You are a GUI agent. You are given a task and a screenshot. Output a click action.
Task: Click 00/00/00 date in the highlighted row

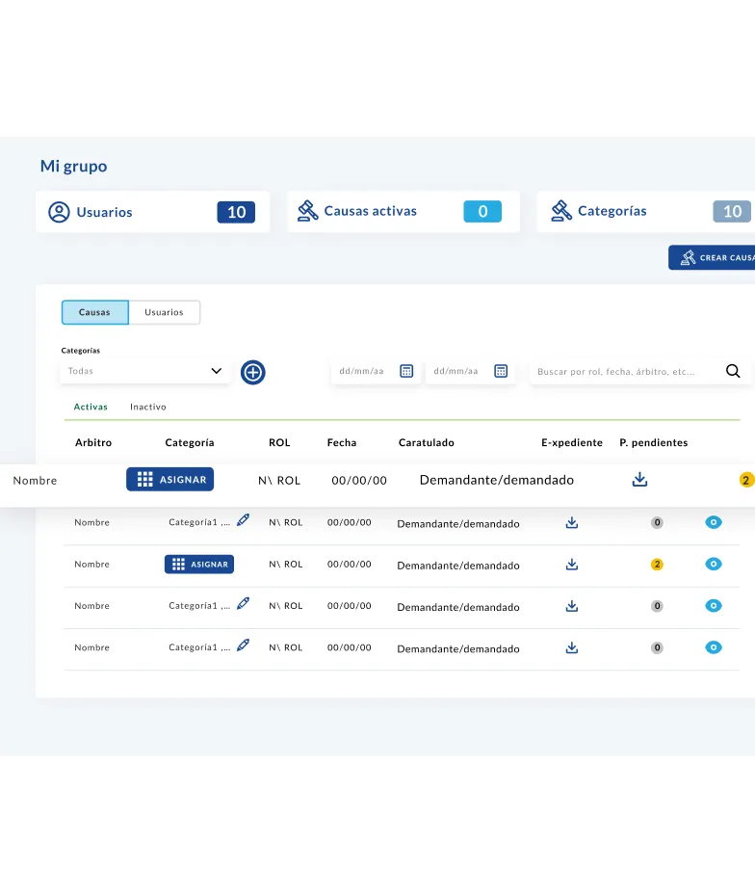point(359,481)
